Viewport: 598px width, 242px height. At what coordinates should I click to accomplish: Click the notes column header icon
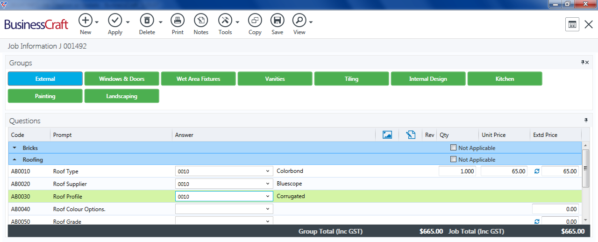click(411, 135)
